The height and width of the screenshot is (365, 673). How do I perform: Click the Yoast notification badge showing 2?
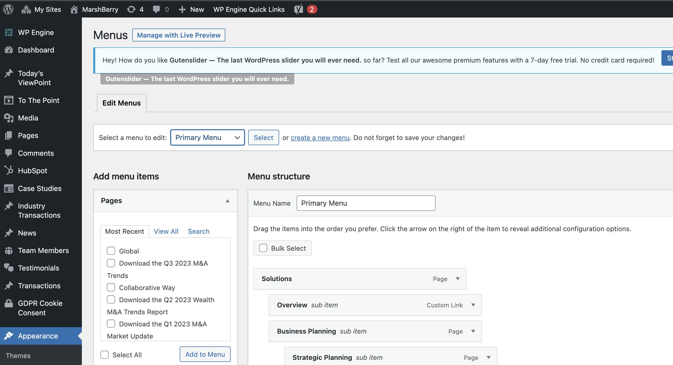[x=312, y=10]
